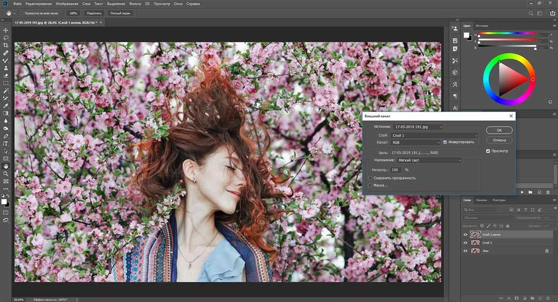Select the Move tool in the toolbar
The image size is (558, 302).
coord(6,30)
